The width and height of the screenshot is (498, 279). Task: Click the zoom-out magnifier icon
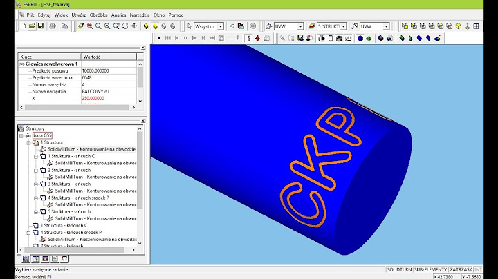(x=107, y=26)
